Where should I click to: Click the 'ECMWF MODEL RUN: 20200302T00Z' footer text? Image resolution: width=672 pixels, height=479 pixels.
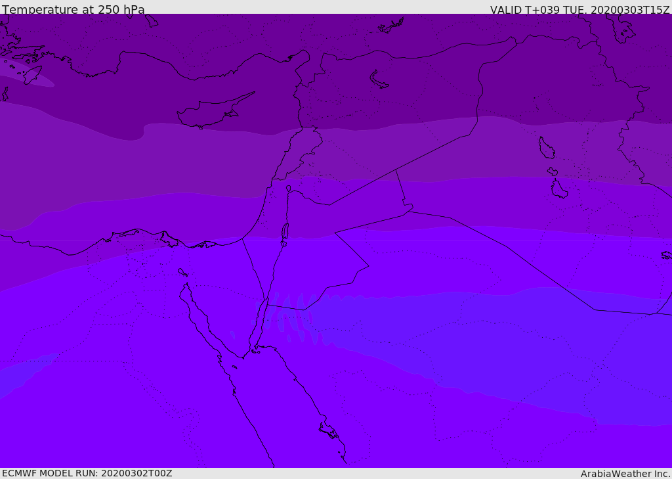[x=87, y=473]
